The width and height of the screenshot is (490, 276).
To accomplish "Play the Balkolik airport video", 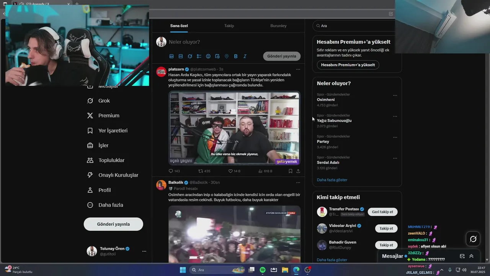I will pyautogui.click(x=234, y=234).
